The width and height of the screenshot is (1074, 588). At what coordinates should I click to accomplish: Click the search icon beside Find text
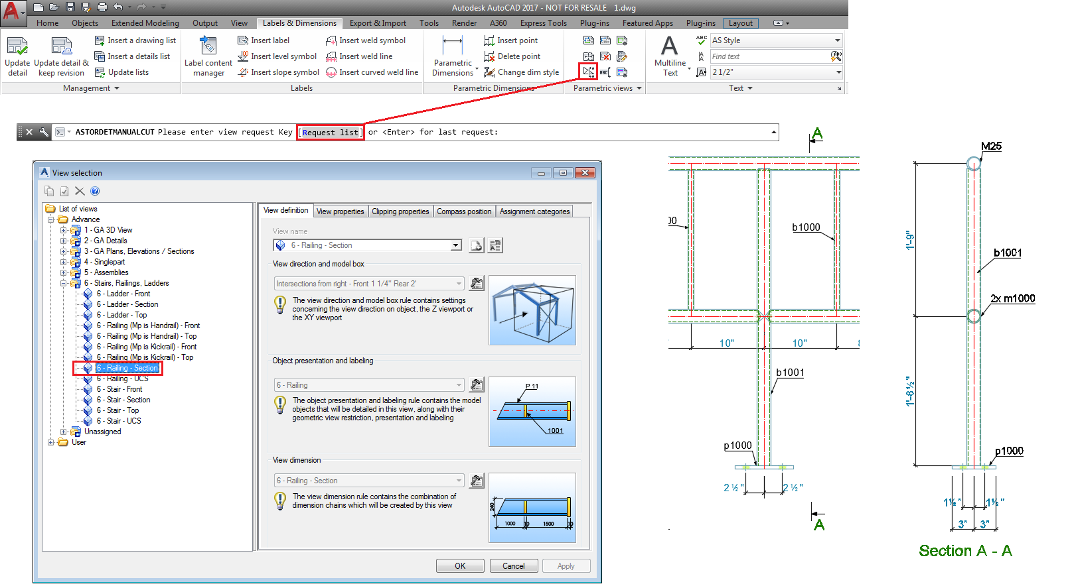pos(836,56)
